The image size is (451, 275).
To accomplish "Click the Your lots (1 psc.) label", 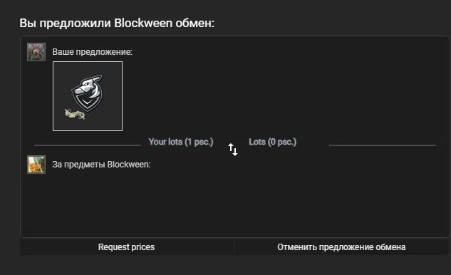I will click(x=181, y=142).
